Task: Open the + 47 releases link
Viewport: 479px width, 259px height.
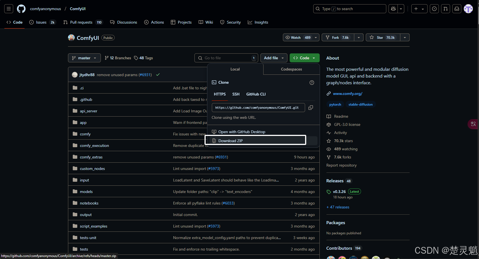Action: (x=338, y=207)
